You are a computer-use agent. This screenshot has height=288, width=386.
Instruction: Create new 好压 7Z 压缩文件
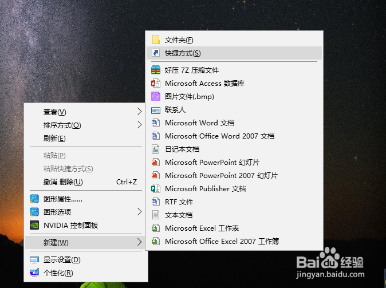point(234,70)
